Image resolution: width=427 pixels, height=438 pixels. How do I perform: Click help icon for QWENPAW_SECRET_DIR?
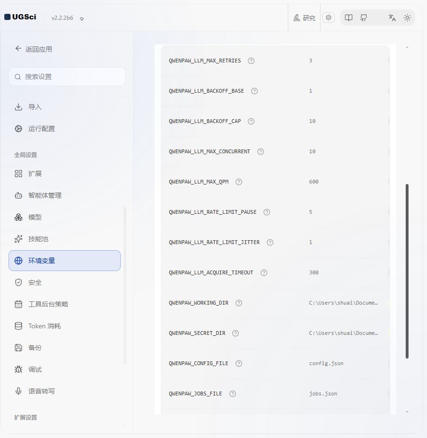[x=235, y=333]
